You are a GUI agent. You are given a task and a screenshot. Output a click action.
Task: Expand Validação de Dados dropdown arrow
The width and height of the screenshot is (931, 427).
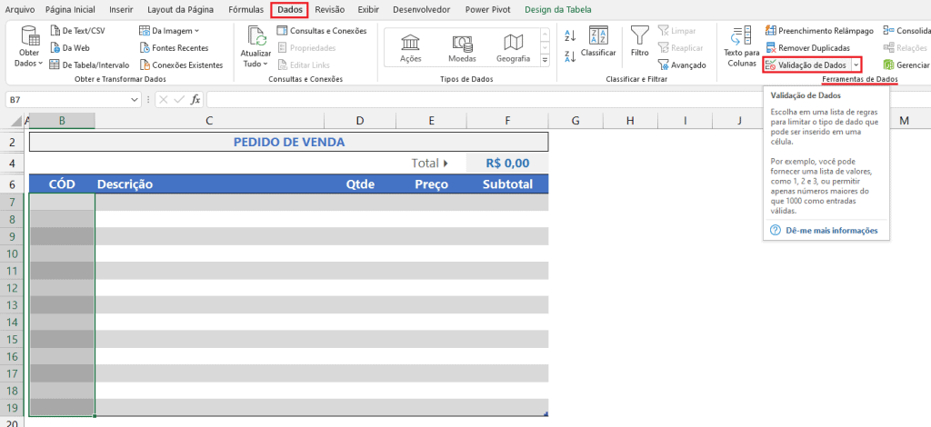(856, 65)
